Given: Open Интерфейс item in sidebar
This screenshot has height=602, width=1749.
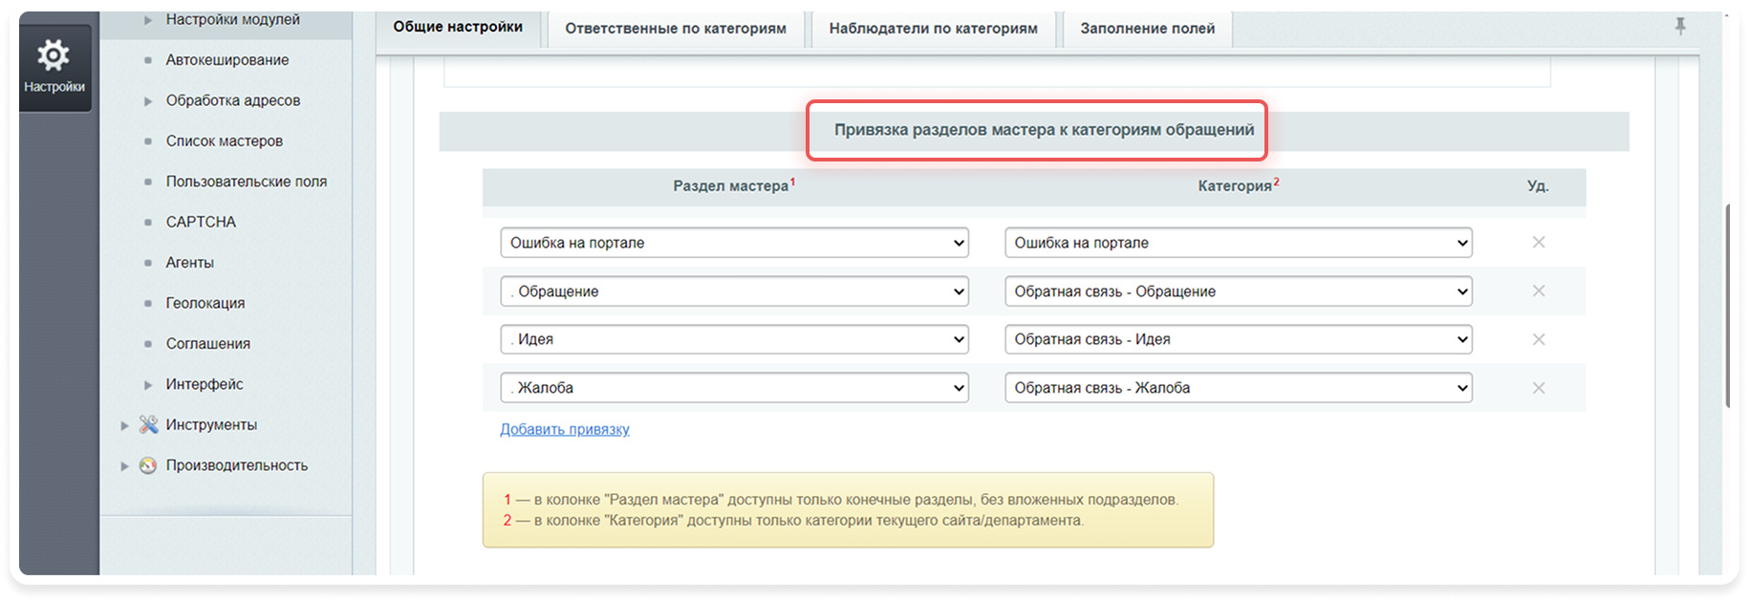Looking at the screenshot, I should pyautogui.click(x=205, y=384).
